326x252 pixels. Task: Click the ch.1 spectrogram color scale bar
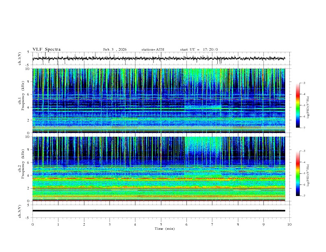tap(298, 105)
